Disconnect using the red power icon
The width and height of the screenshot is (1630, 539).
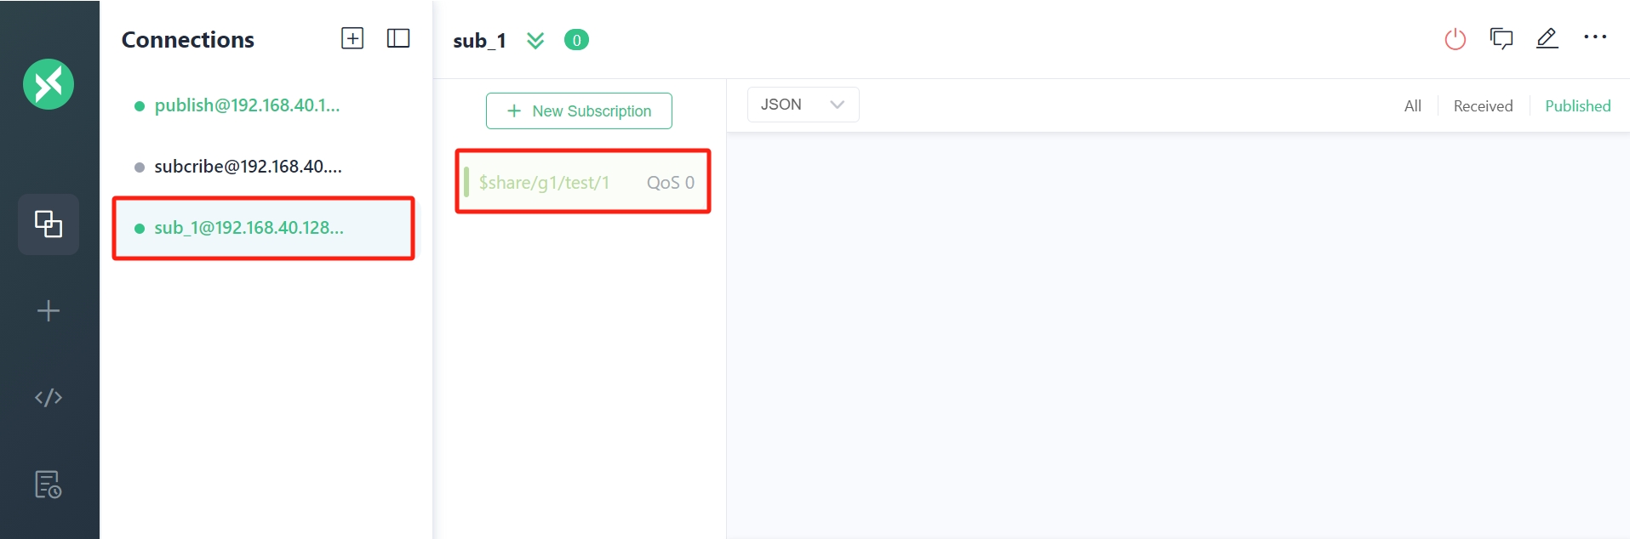click(x=1456, y=39)
